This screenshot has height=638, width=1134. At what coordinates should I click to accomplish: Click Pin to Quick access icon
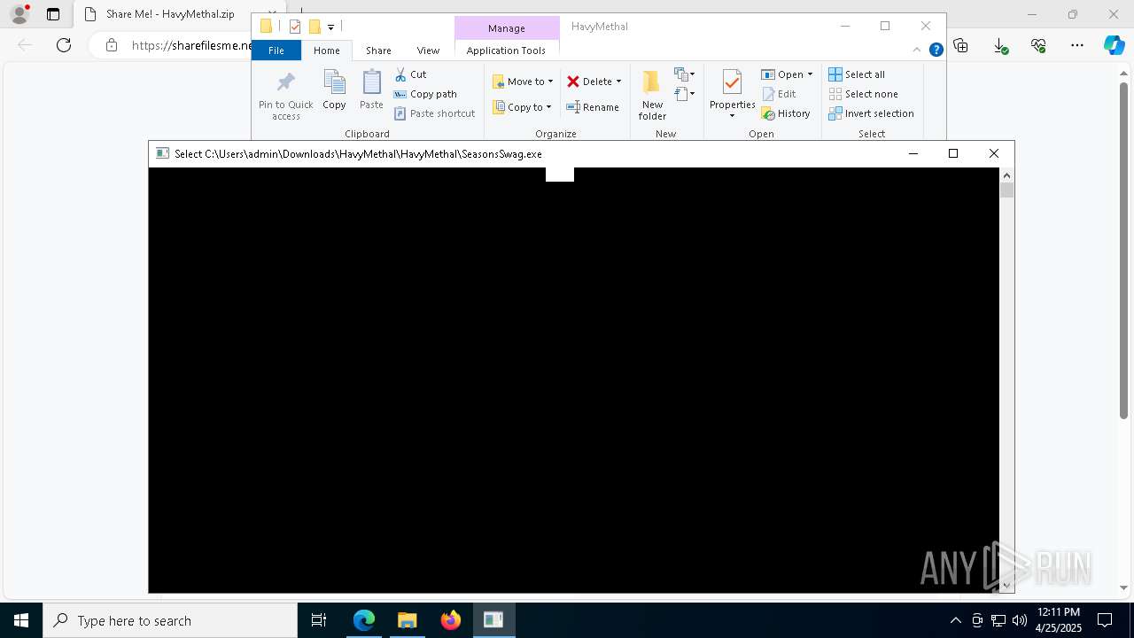[x=285, y=83]
